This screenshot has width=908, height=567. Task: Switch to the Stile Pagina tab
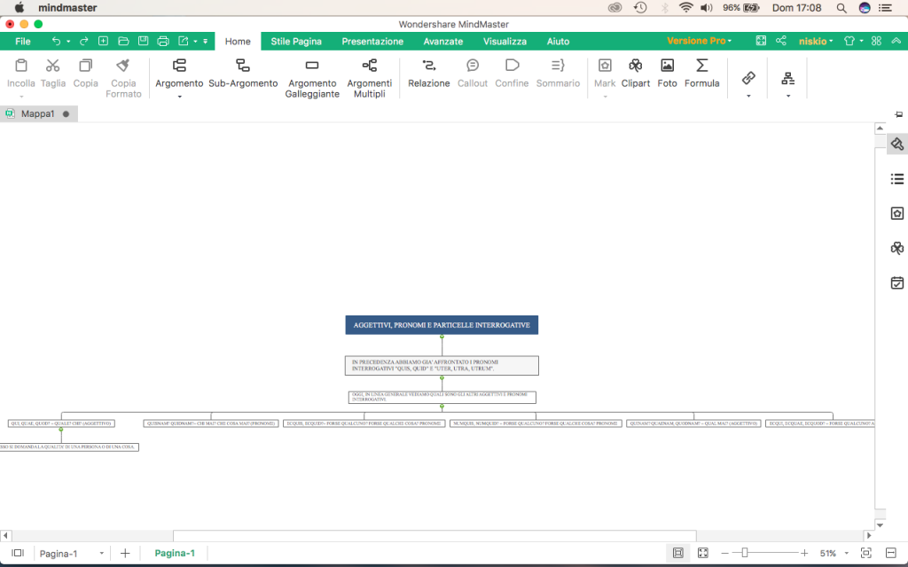(296, 42)
